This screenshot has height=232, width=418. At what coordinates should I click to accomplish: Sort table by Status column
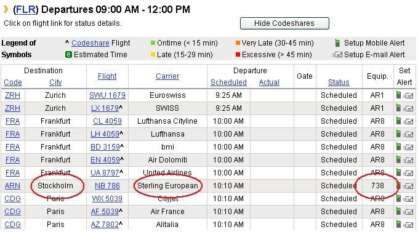point(339,82)
